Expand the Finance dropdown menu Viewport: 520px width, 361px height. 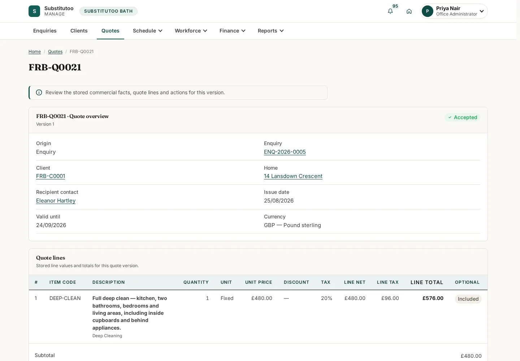[233, 31]
